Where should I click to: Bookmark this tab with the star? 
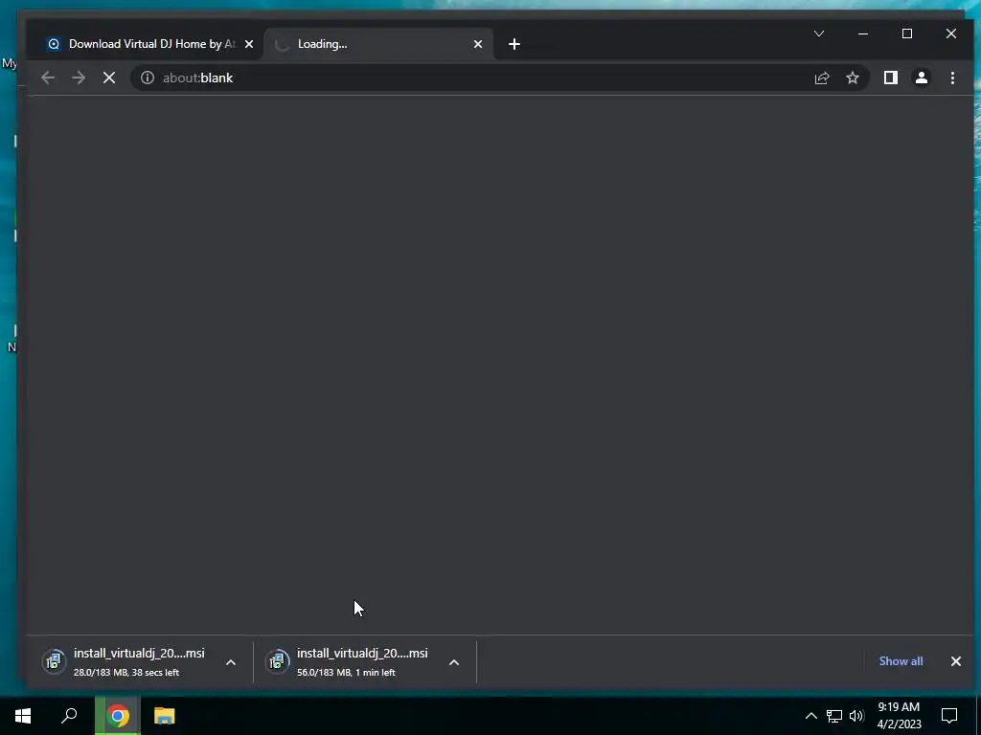point(853,78)
